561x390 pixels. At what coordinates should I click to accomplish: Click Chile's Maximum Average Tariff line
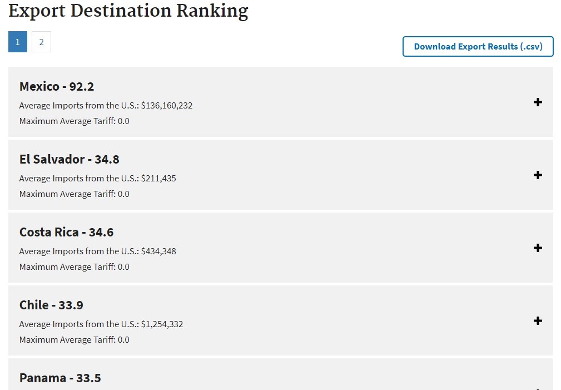[75, 340]
